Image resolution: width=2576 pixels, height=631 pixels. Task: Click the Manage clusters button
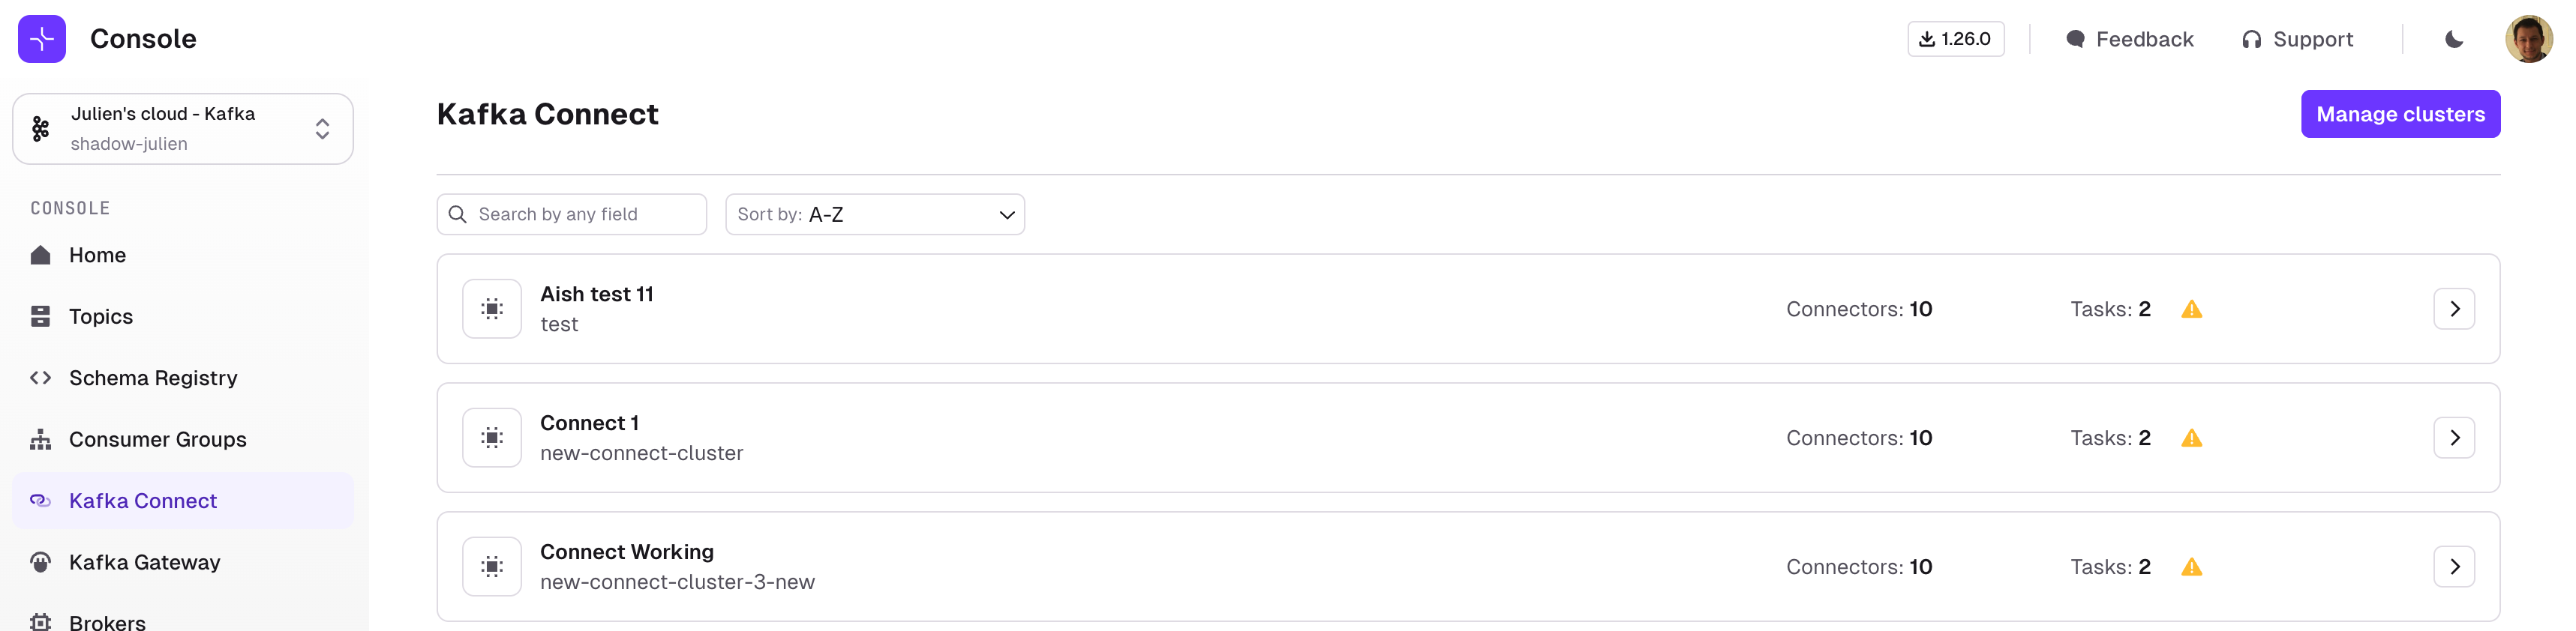pyautogui.click(x=2400, y=114)
